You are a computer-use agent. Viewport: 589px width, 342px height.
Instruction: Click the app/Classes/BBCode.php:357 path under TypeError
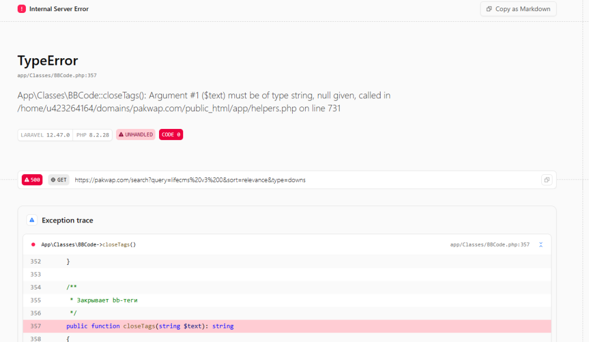pos(57,75)
